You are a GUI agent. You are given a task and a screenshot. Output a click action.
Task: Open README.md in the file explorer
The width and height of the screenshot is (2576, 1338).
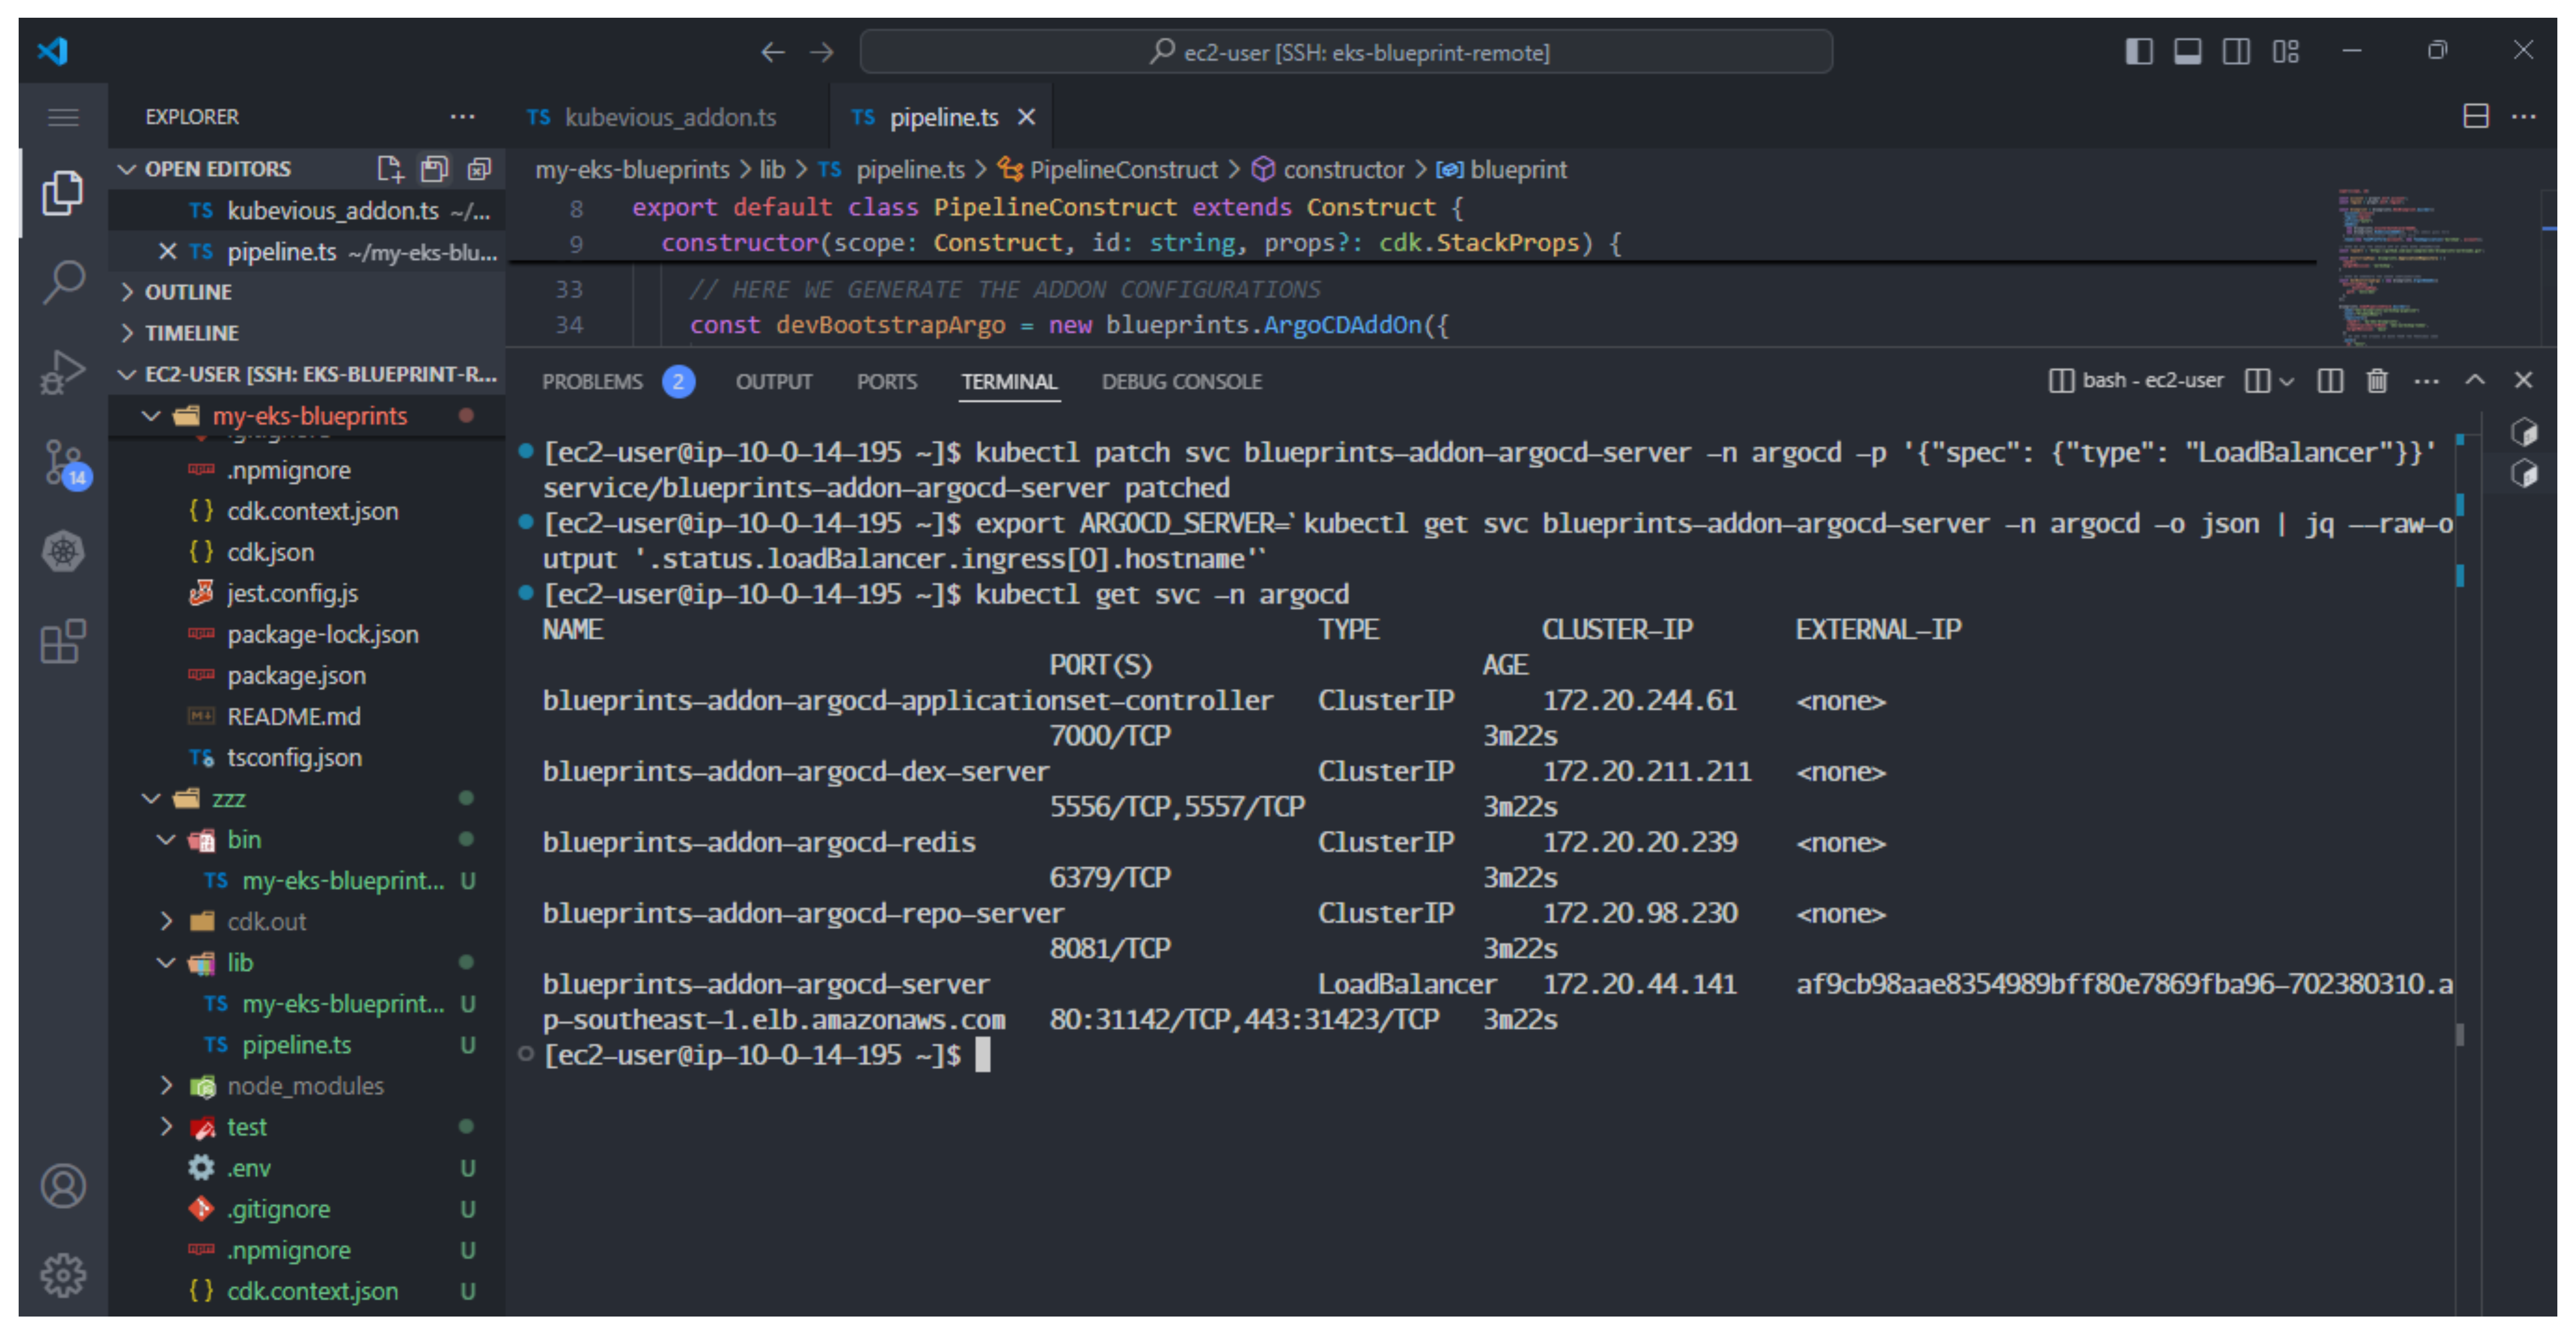coord(293,717)
